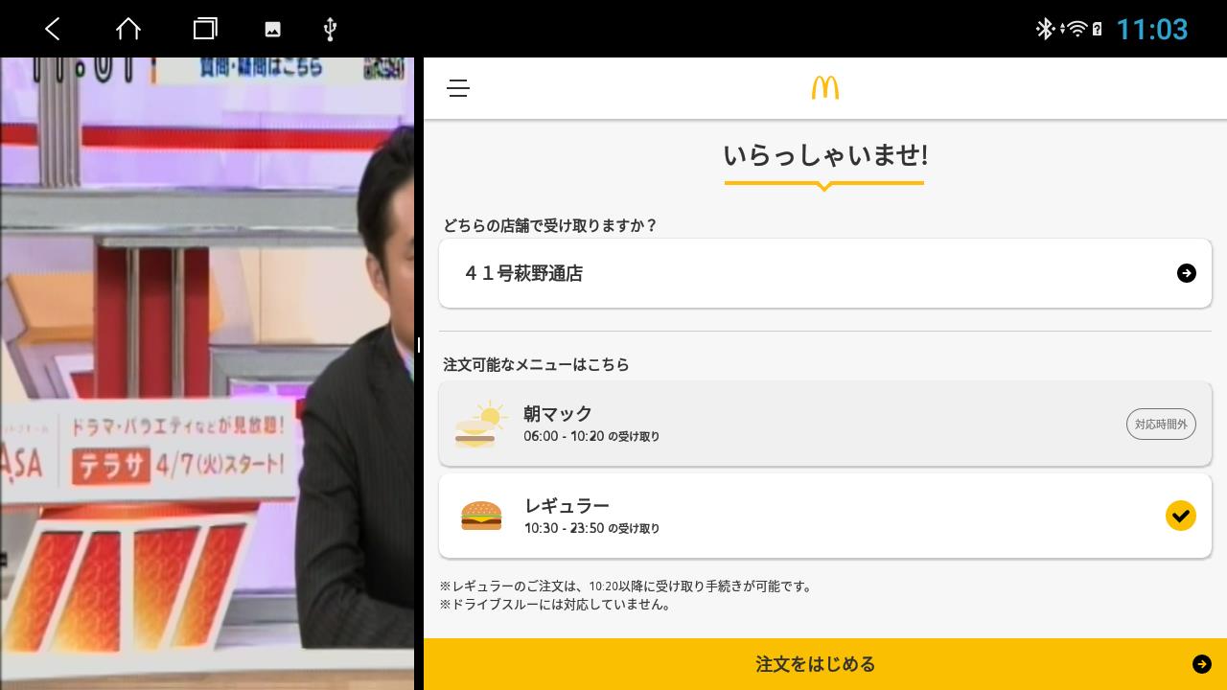
Task: Tap 10:30 - 23:50 の受け取り text
Action: 591,528
